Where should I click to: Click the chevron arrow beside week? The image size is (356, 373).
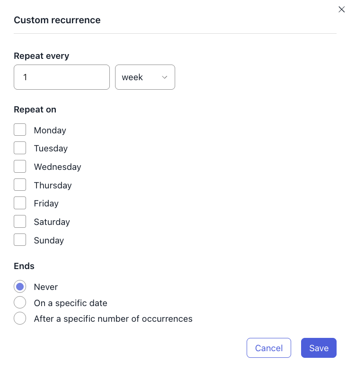pyautogui.click(x=165, y=77)
